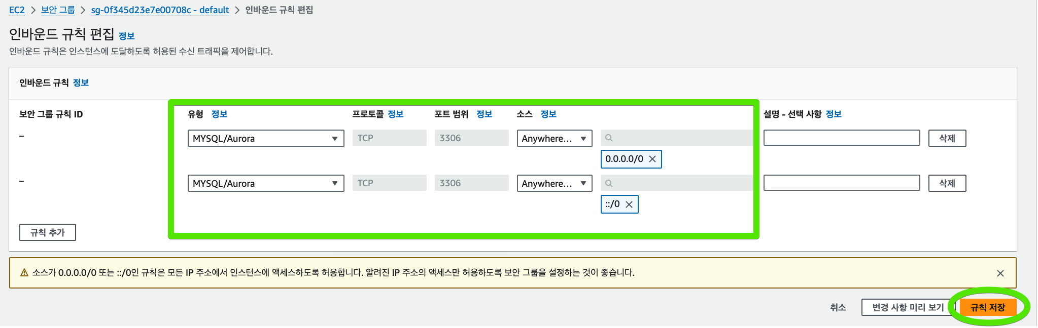Open 정보 link next to 포트 범위 column

484,114
